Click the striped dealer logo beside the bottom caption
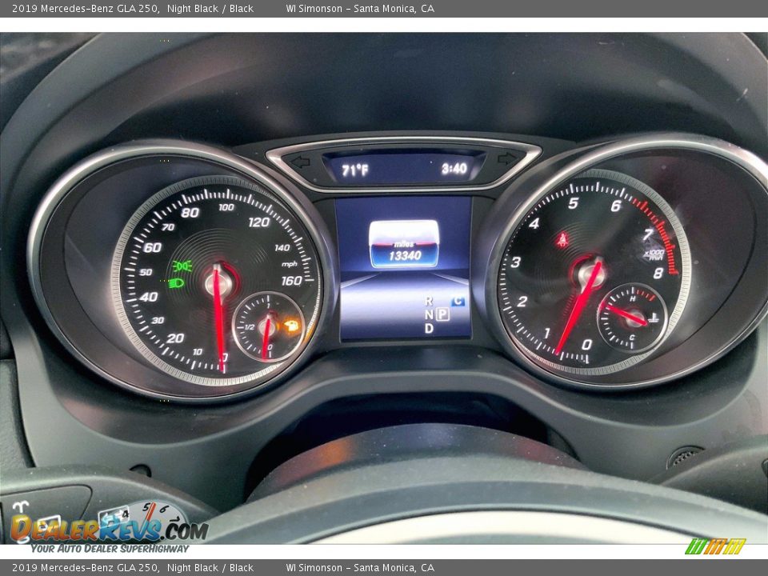The height and width of the screenshot is (576, 768). (715, 546)
